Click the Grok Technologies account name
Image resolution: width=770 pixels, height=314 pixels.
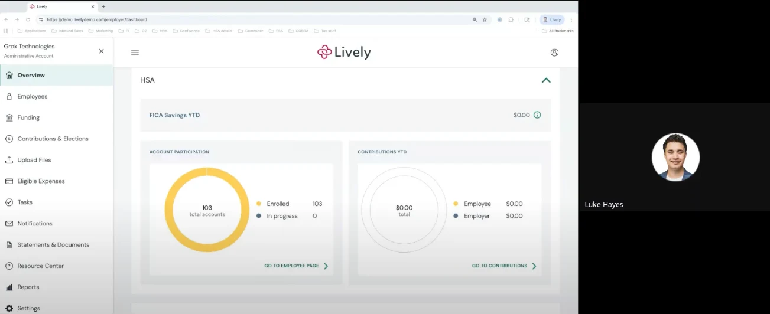point(29,47)
